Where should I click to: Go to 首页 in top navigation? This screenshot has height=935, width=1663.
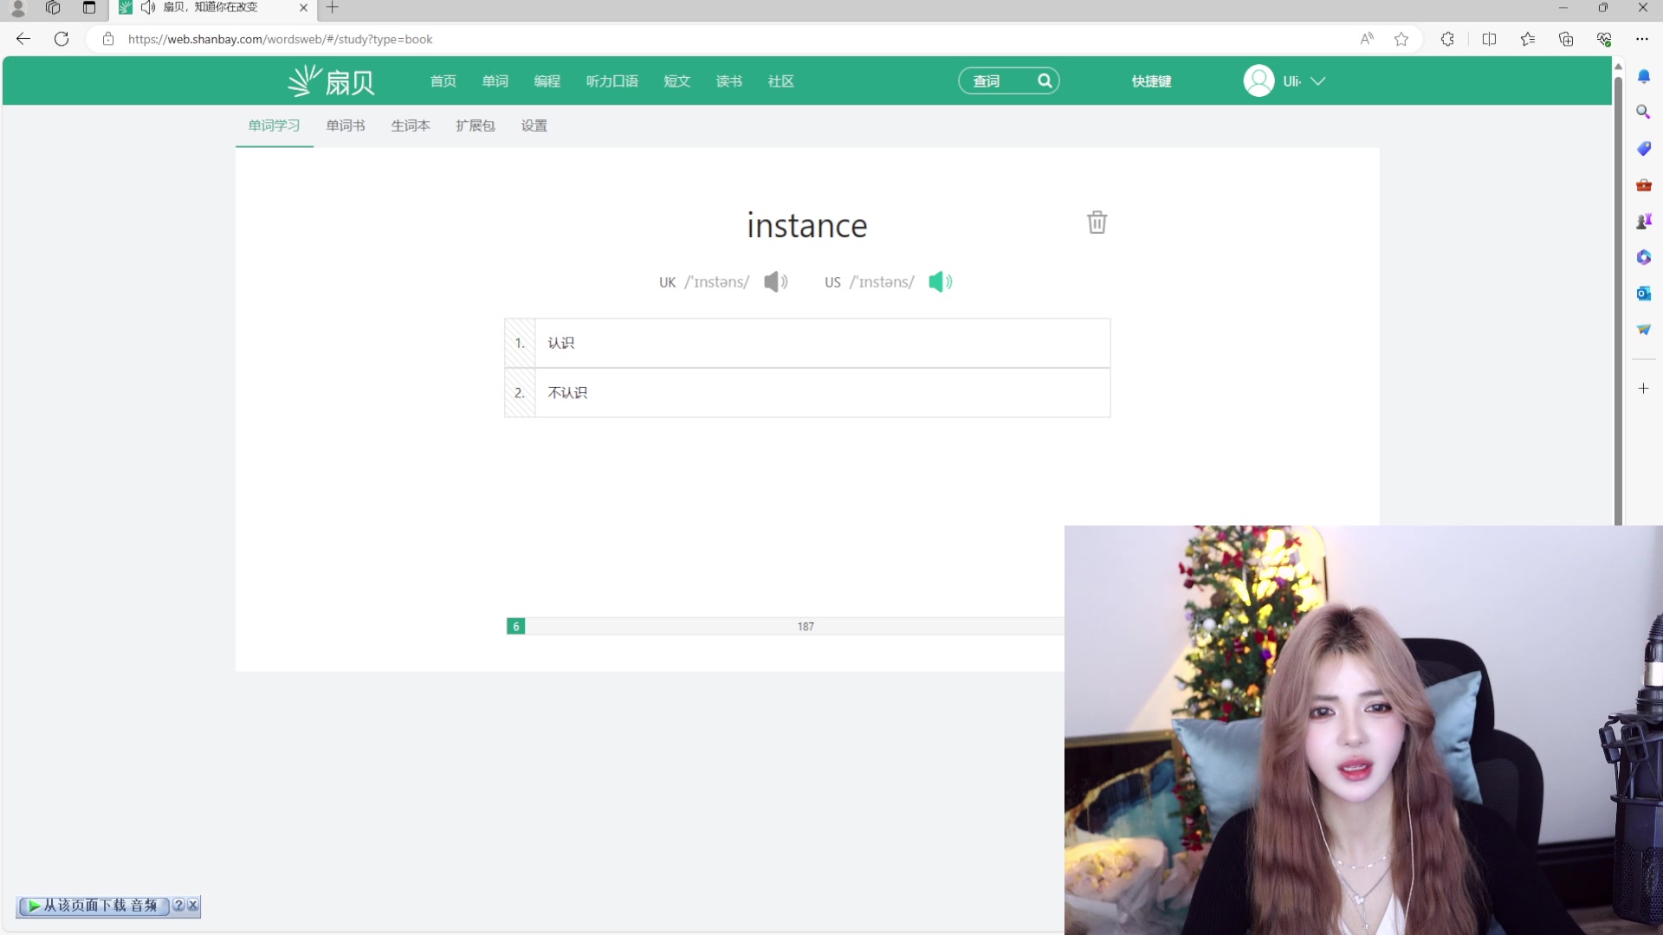click(443, 81)
